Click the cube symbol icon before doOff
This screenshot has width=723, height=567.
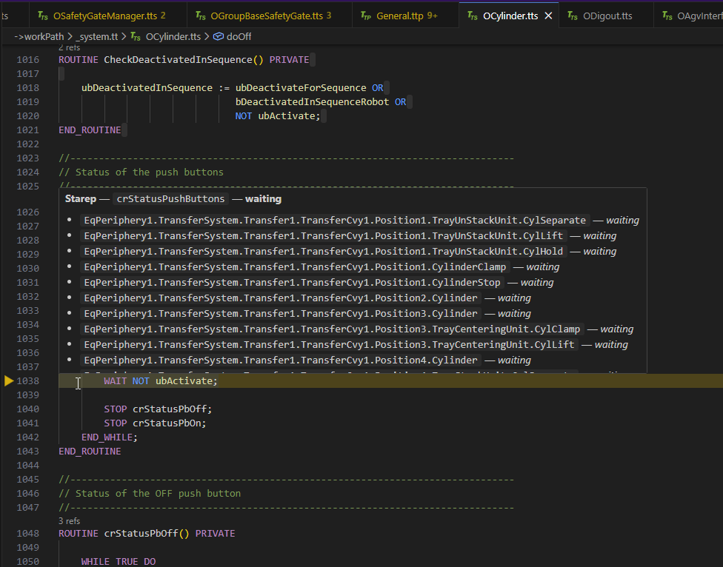[x=218, y=36]
